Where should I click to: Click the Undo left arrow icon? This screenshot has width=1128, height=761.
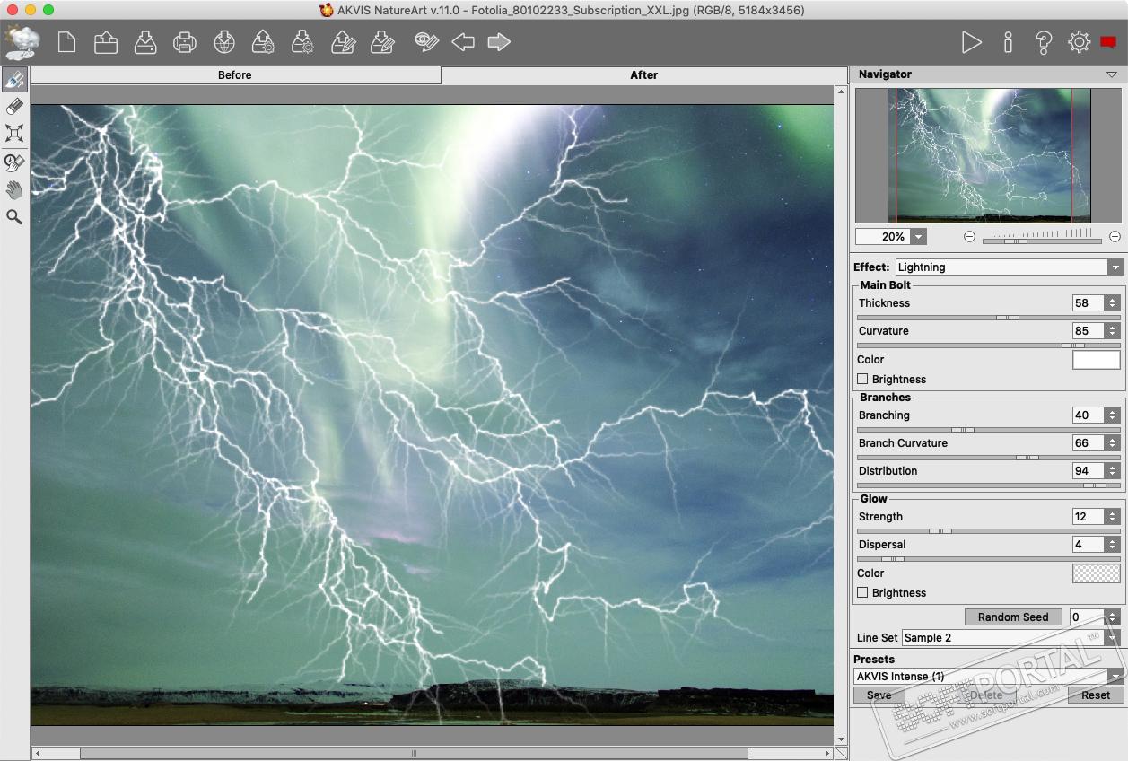coord(463,42)
